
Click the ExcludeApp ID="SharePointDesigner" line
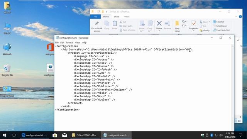(103, 90)
